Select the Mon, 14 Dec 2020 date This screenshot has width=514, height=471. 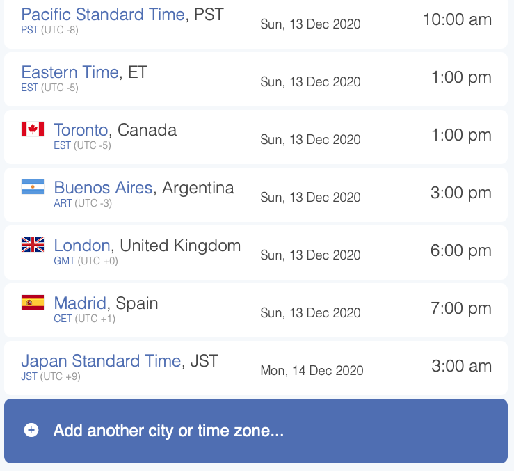coord(312,371)
